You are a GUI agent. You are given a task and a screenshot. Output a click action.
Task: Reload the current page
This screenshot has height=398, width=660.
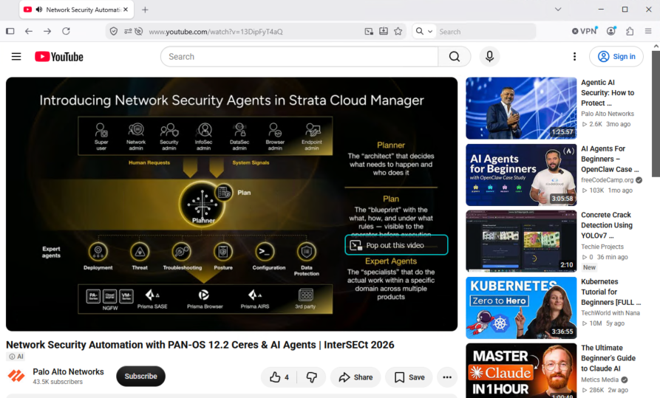pyautogui.click(x=66, y=31)
